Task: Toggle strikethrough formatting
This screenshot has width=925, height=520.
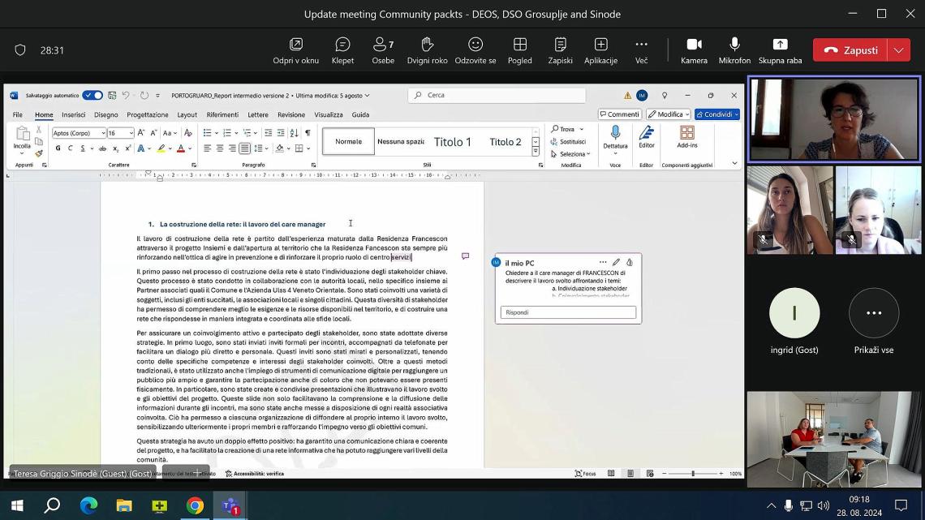Action: coord(103,148)
